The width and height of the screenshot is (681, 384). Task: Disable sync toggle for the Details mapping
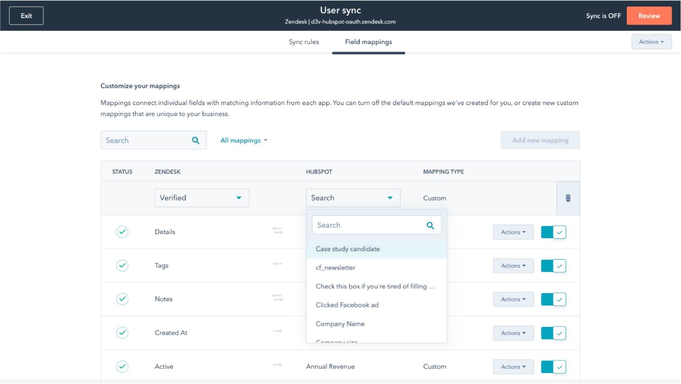(554, 232)
